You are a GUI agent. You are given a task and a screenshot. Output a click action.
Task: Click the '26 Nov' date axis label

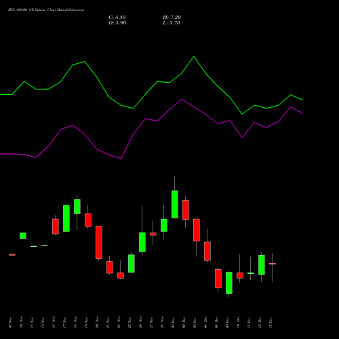pos(140,323)
